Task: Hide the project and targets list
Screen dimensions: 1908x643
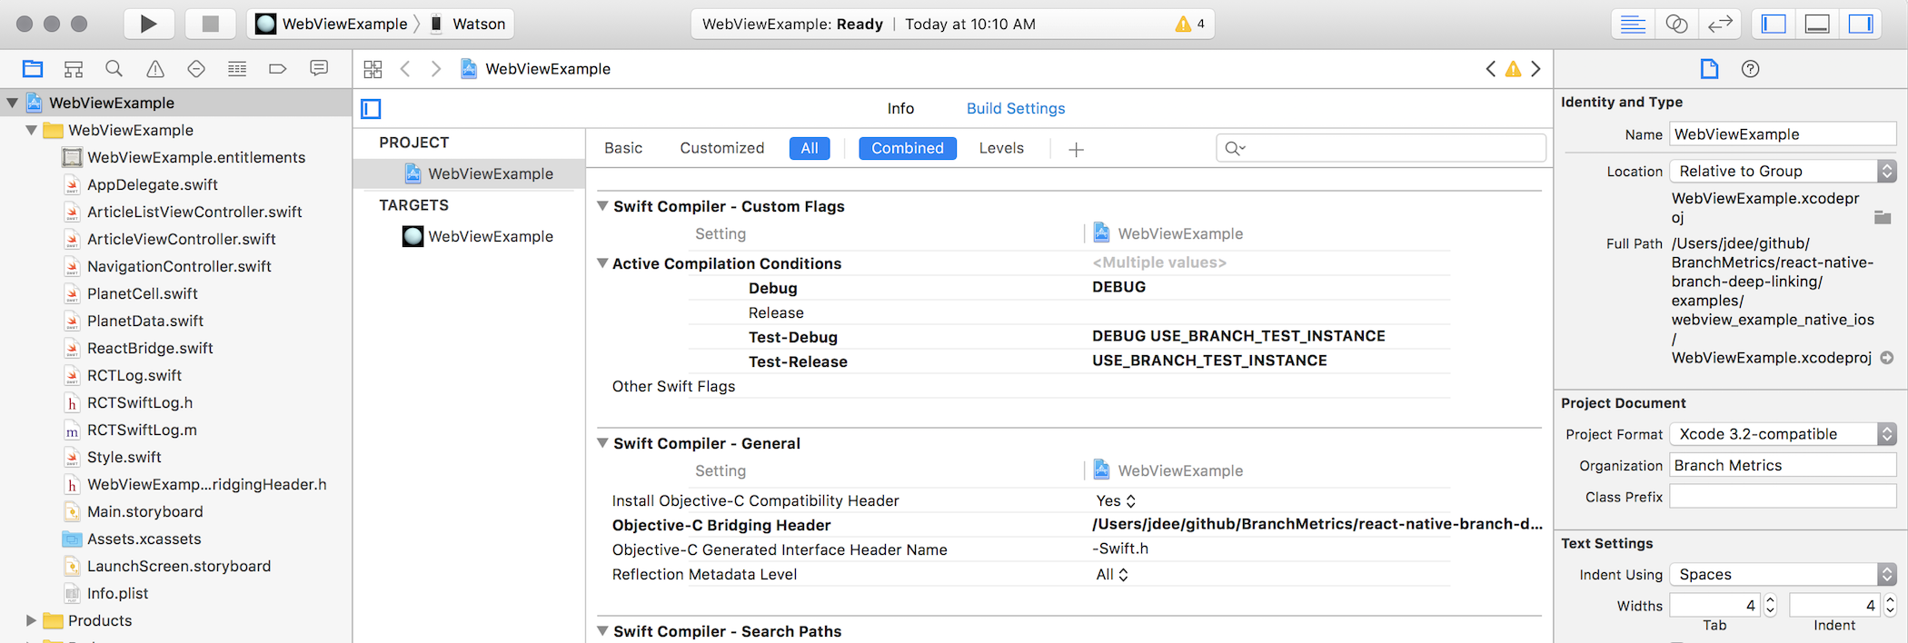Action: [371, 109]
